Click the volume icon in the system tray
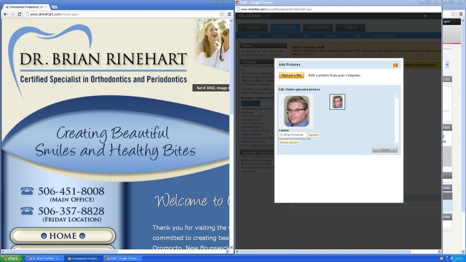Viewport: 466px width, 262px height. point(452,258)
